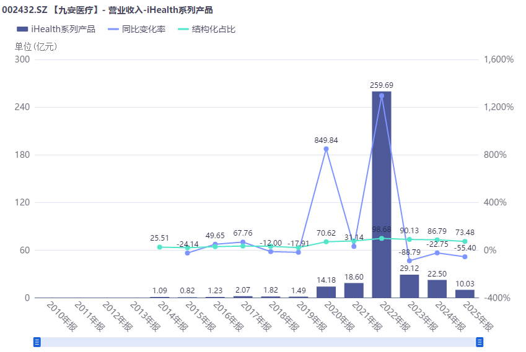Click the 单位(亿元) unit label

click(x=36, y=46)
